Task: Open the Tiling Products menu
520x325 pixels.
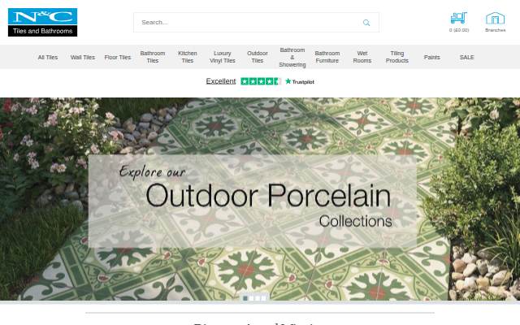Action: coord(397,57)
